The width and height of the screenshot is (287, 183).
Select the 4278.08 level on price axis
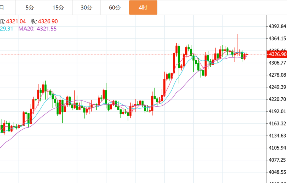(x=277, y=75)
